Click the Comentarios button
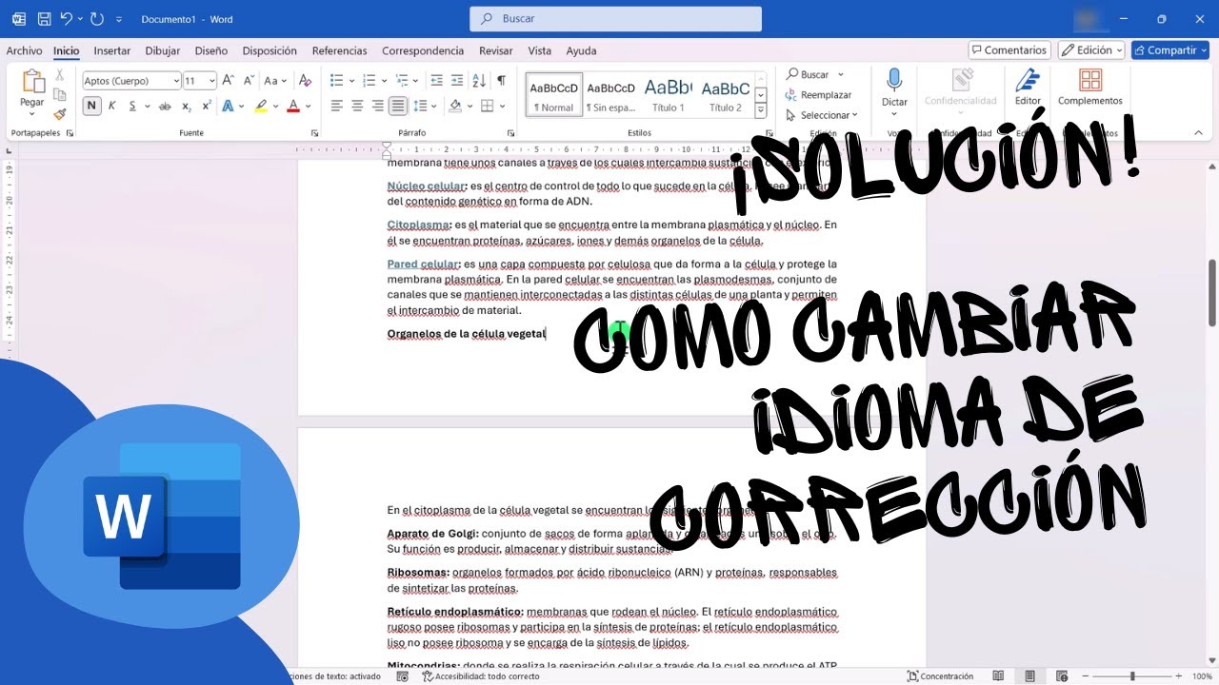Screen dimensions: 1219x685 click(x=1009, y=50)
